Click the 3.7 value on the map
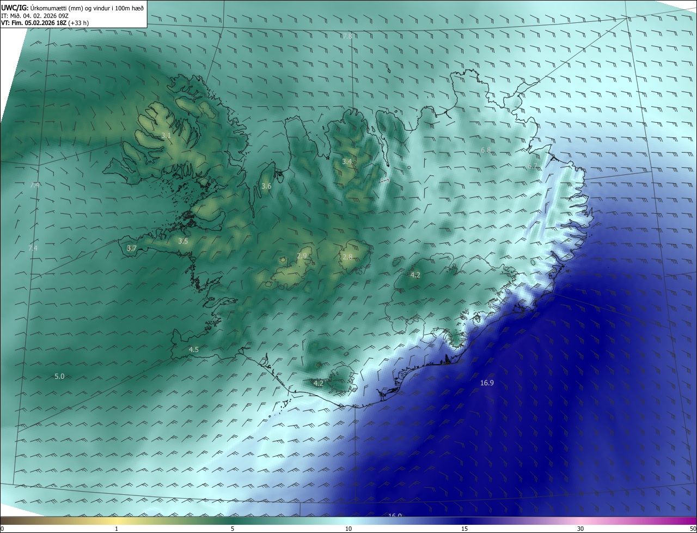 131,248
